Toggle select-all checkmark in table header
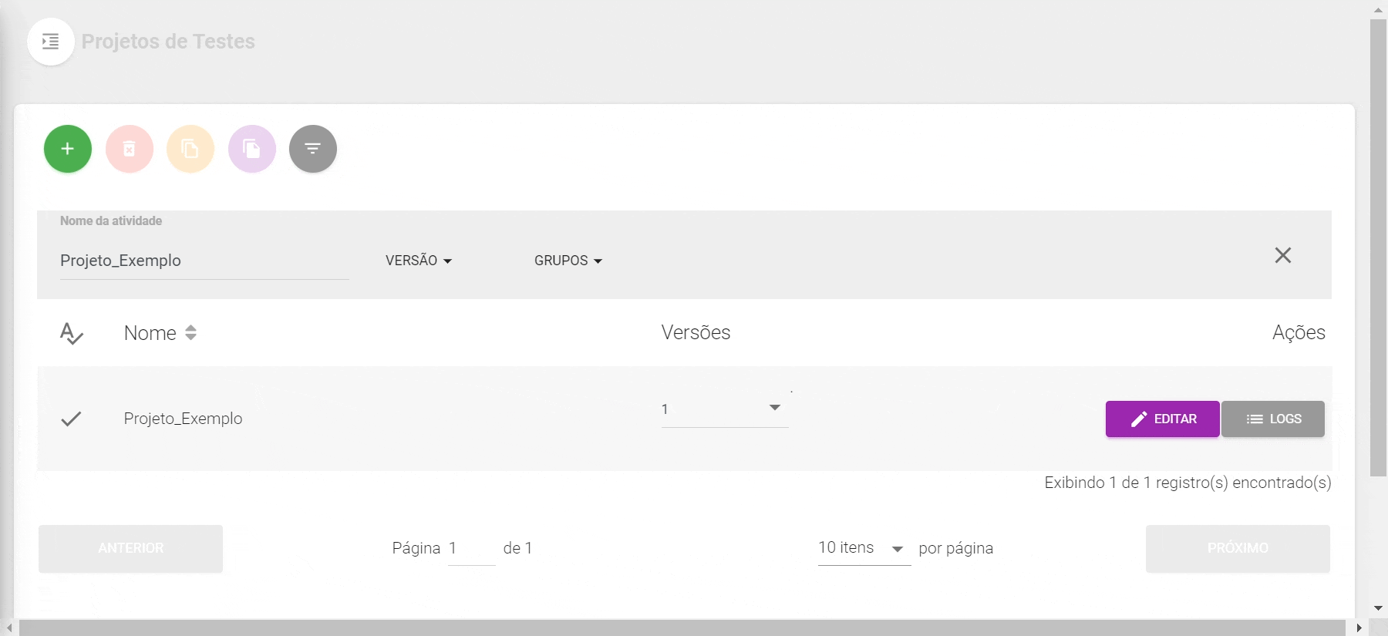1388x636 pixels. pyautogui.click(x=71, y=333)
